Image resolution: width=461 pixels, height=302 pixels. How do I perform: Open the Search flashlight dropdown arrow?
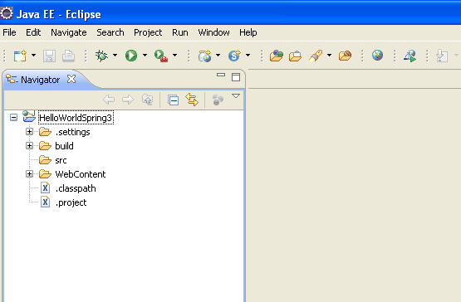(329, 56)
